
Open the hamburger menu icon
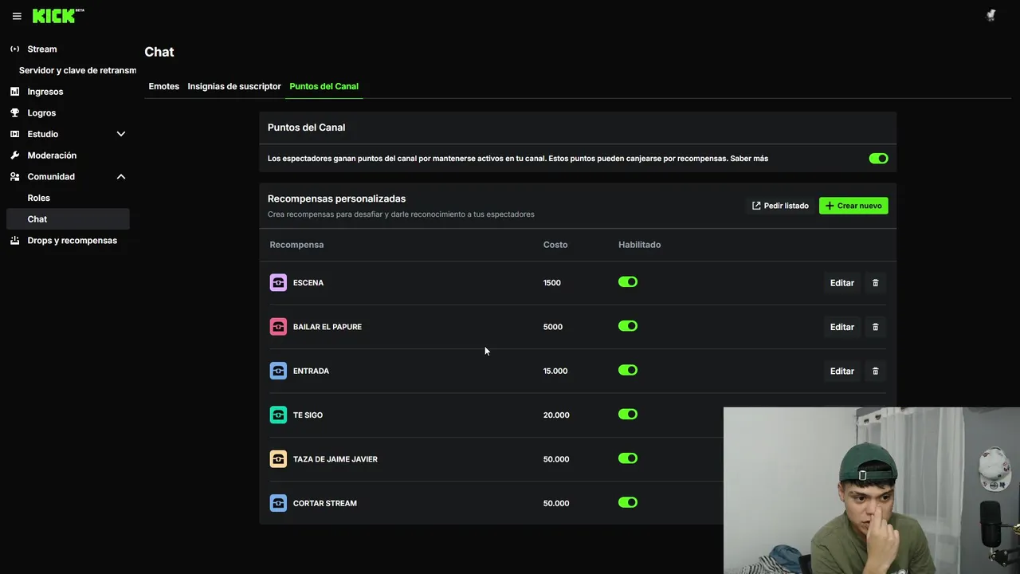(x=17, y=16)
